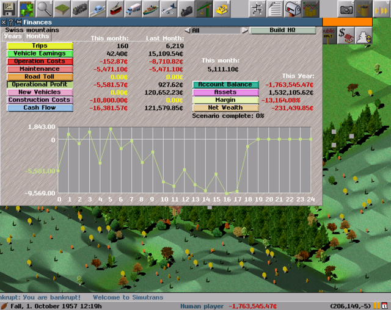
Task: Select the player switch figure icon
Action: point(364,35)
